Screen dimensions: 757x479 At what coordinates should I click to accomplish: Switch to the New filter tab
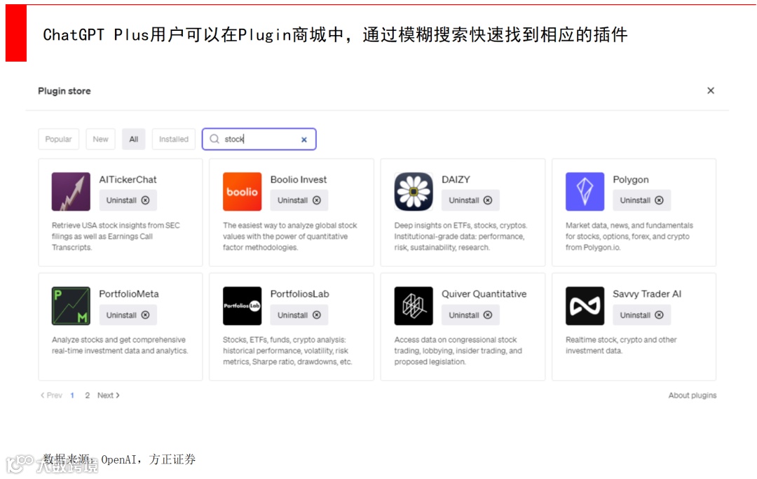click(100, 139)
